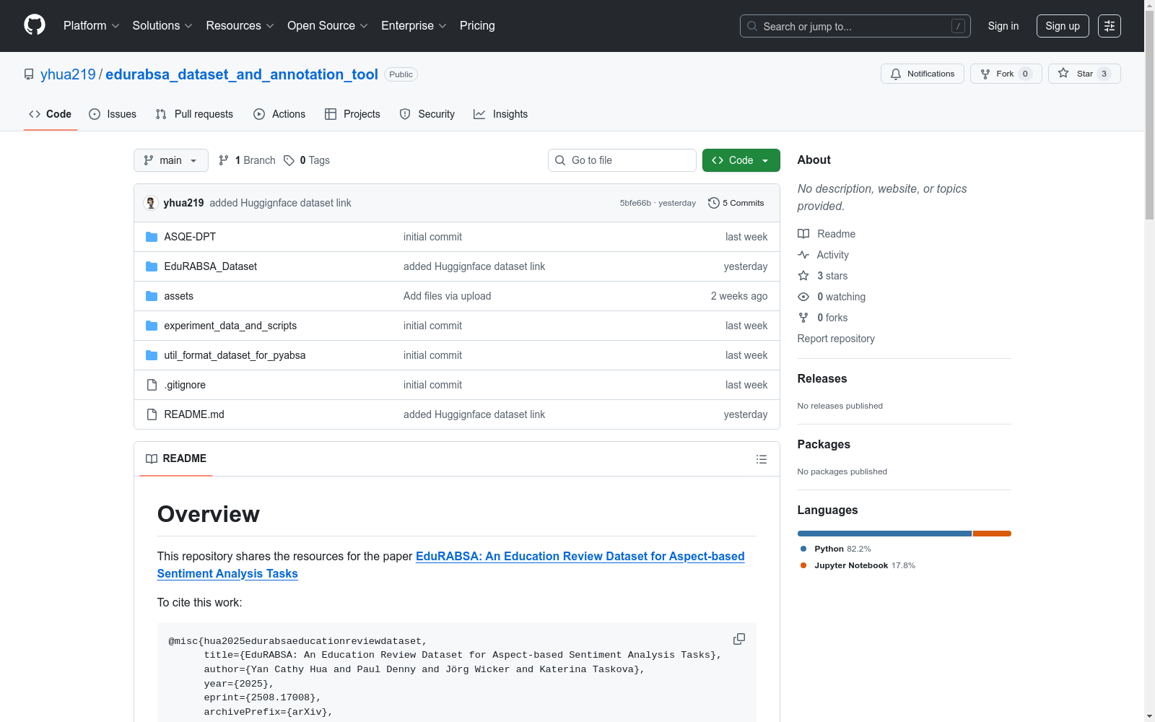Open the 5 Commits history link
1155x722 pixels.
736,203
